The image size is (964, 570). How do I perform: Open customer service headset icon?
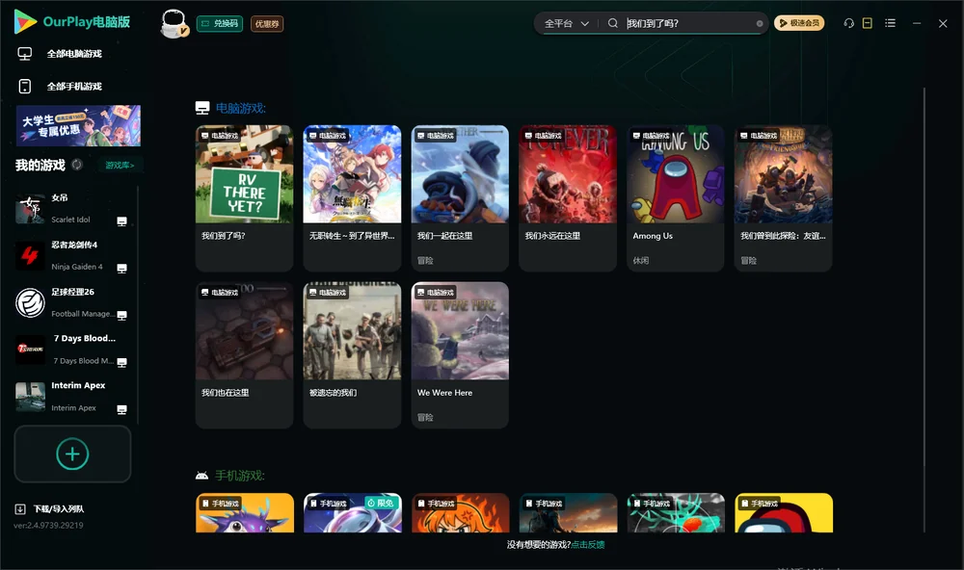coord(849,23)
